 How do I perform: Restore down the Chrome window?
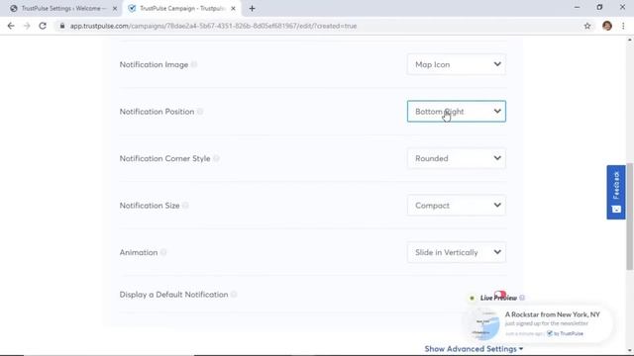[599, 7]
